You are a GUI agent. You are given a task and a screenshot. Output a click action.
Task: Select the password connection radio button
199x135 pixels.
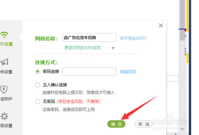coord(37,72)
